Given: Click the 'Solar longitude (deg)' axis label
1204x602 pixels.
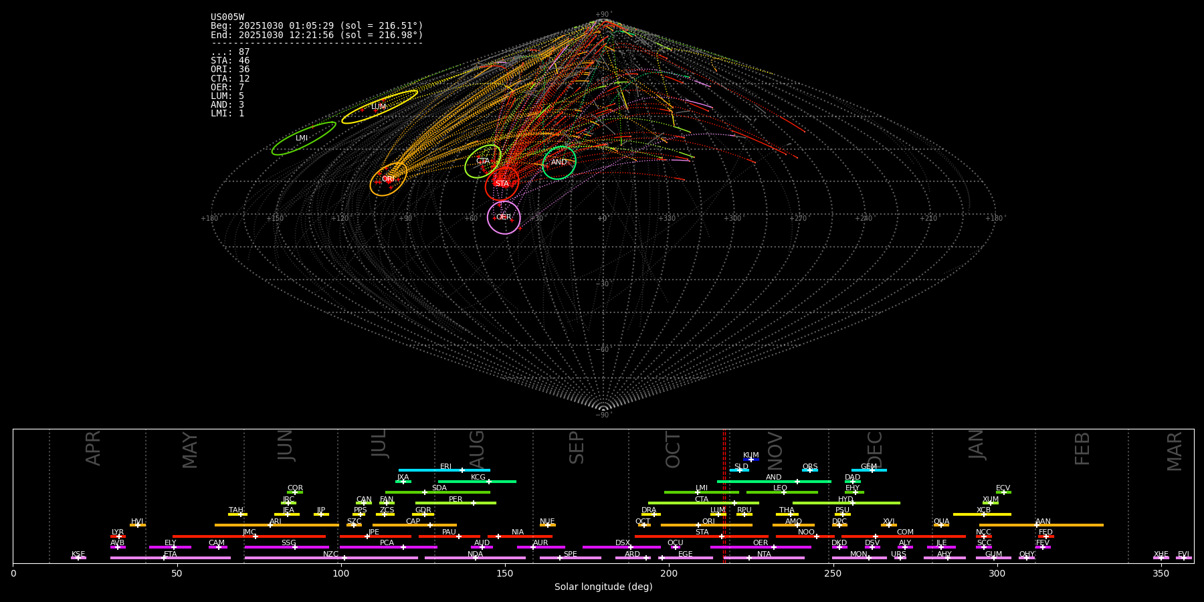Looking at the screenshot, I should [603, 587].
